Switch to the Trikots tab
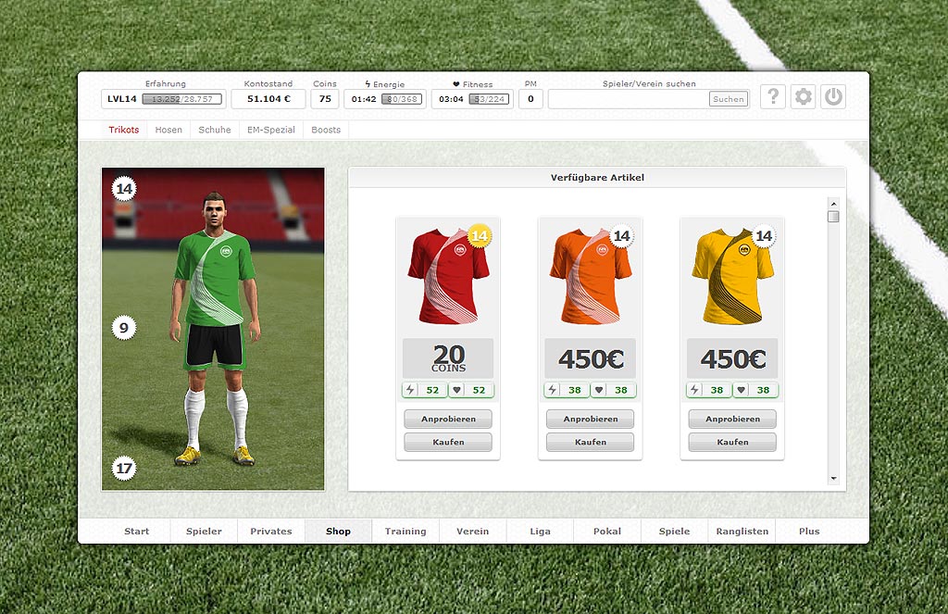Screen dimensions: 948x614 124,130
